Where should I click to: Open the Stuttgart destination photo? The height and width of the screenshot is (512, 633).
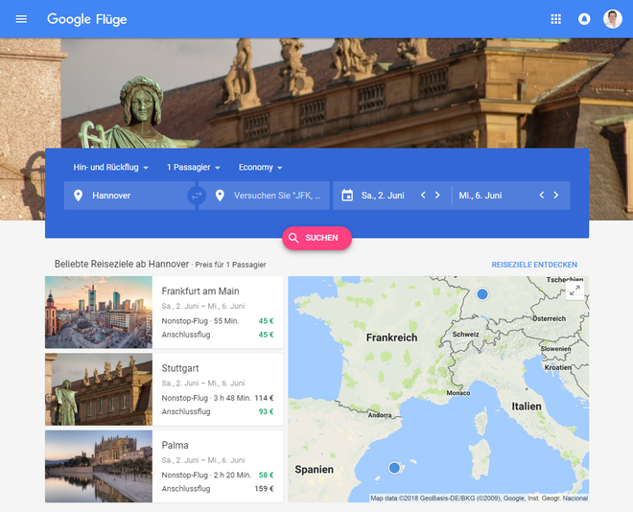click(99, 389)
